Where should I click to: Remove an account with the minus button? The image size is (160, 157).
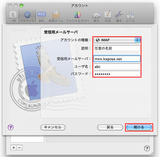coord(20,148)
